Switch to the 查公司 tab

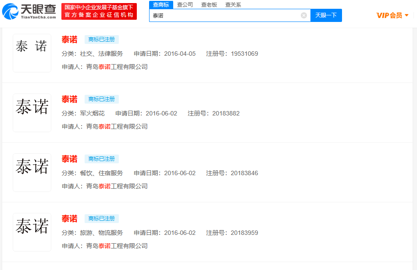point(184,4)
